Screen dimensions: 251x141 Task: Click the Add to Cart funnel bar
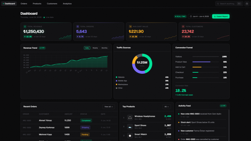click(x=205, y=67)
